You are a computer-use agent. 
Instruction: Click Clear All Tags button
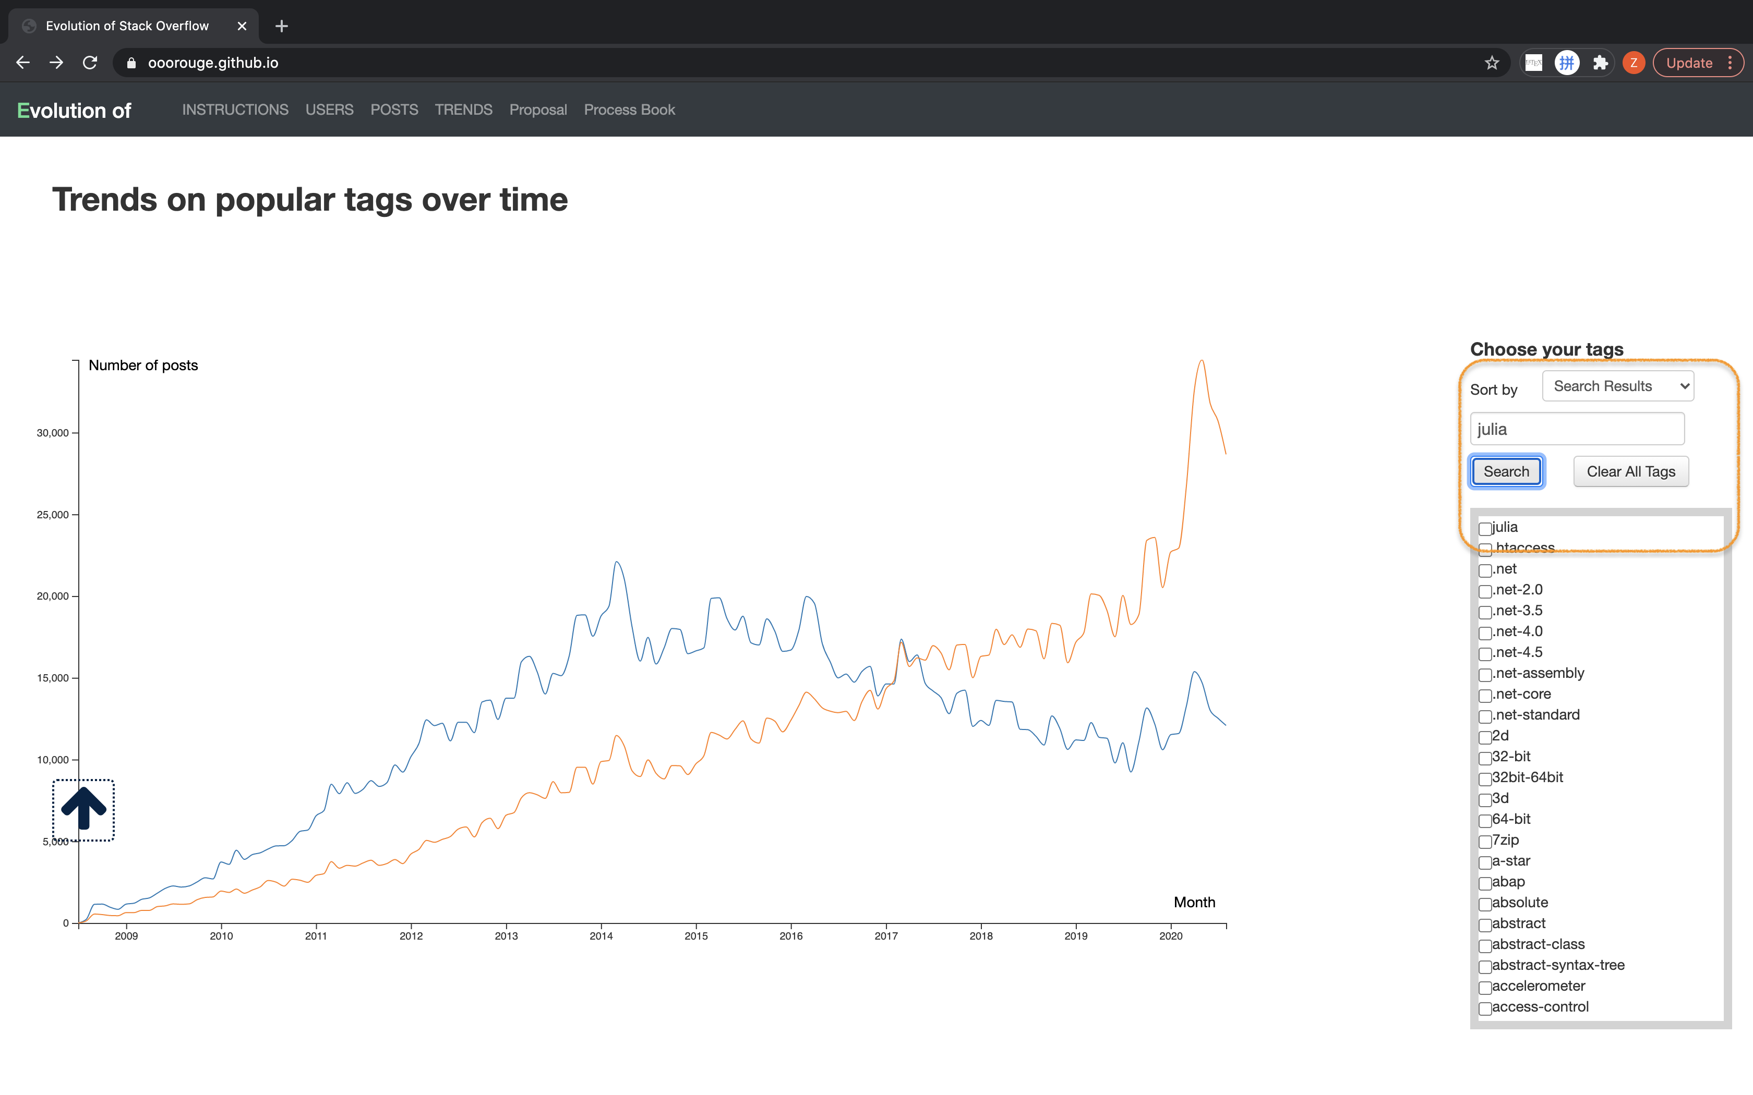tap(1630, 471)
